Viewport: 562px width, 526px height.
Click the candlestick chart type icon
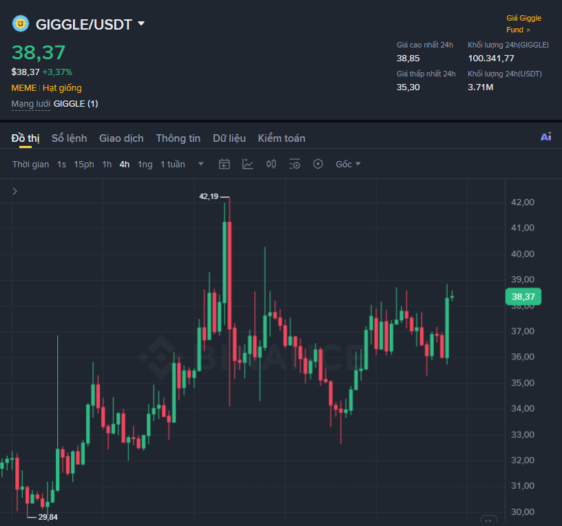[x=271, y=164]
